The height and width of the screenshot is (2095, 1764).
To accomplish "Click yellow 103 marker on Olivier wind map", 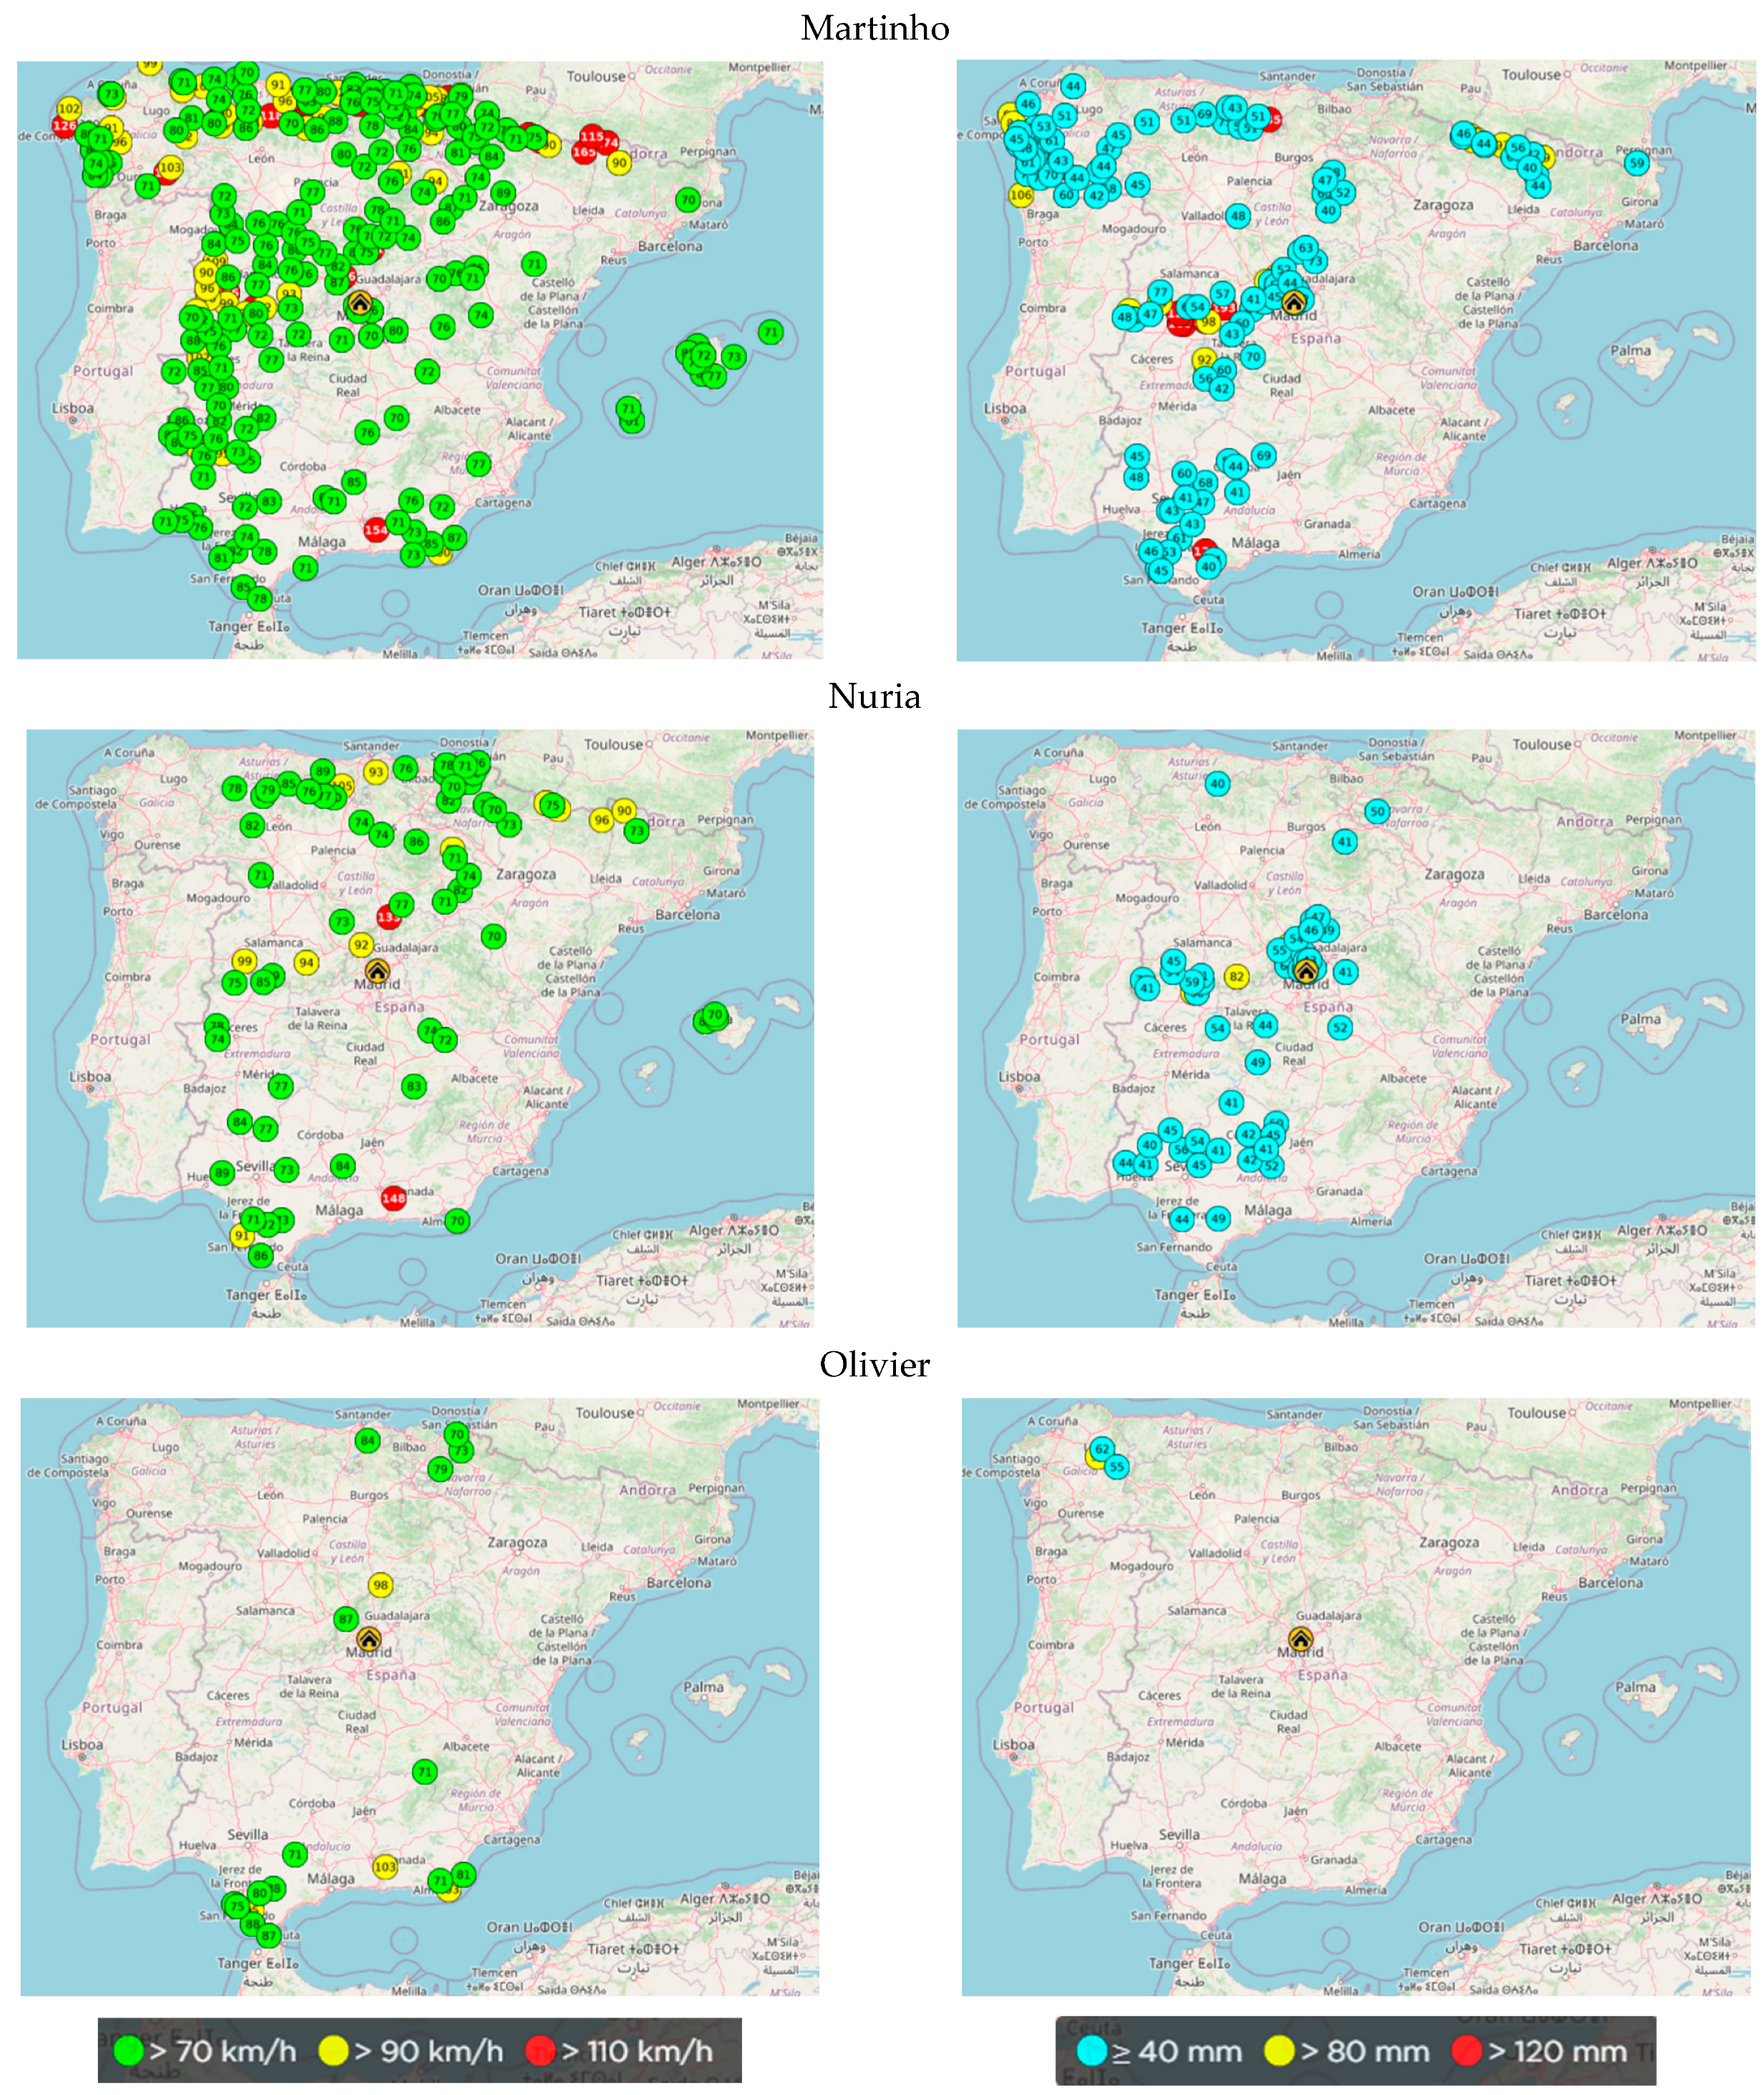I will click(385, 1866).
